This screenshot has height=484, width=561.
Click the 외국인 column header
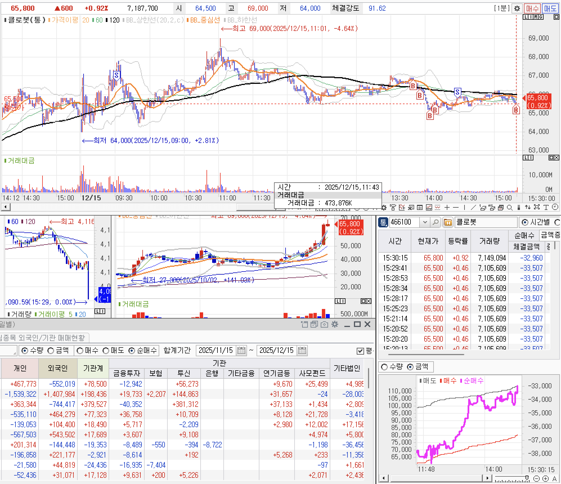[58, 368]
